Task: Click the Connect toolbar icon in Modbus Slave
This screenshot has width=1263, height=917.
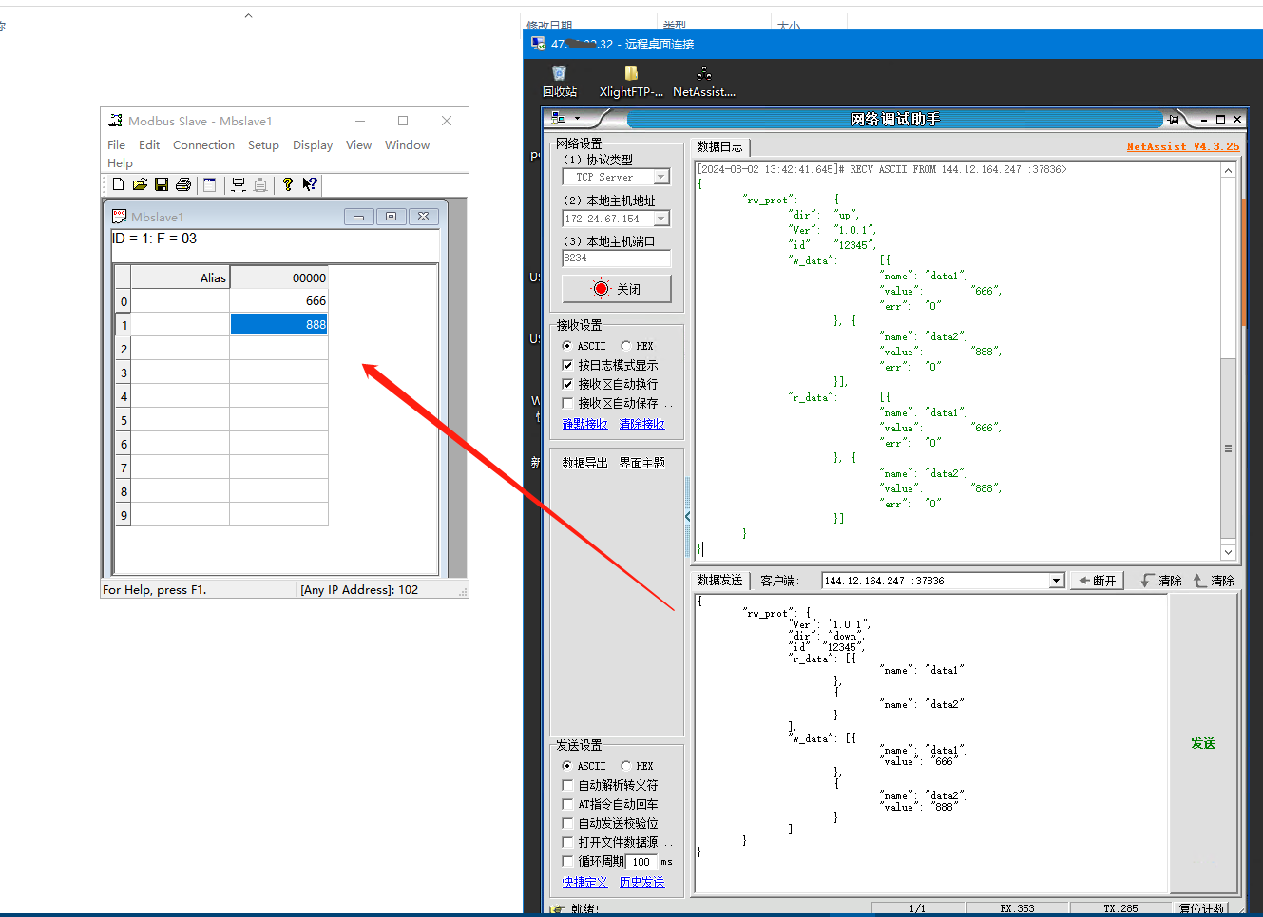Action: tap(239, 184)
